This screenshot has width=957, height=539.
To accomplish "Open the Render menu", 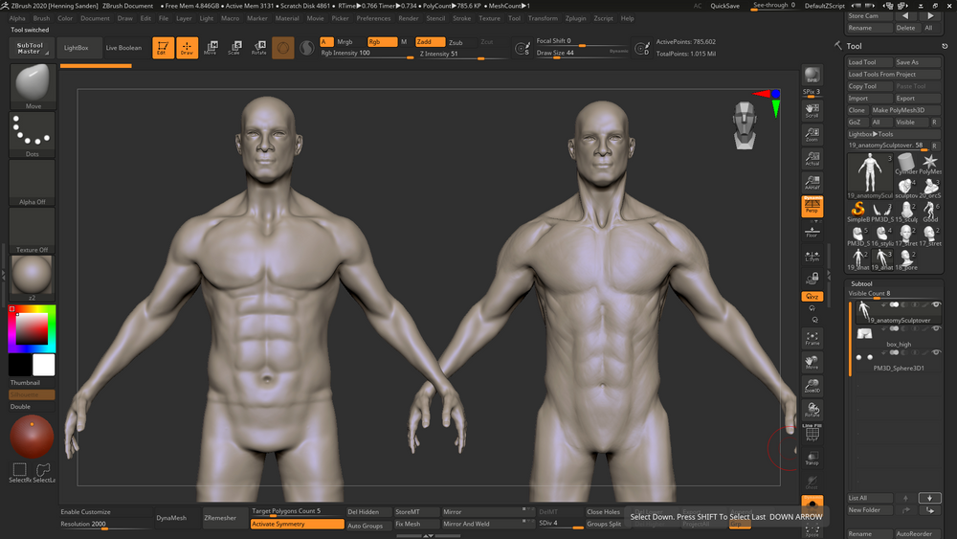I will pos(409,18).
